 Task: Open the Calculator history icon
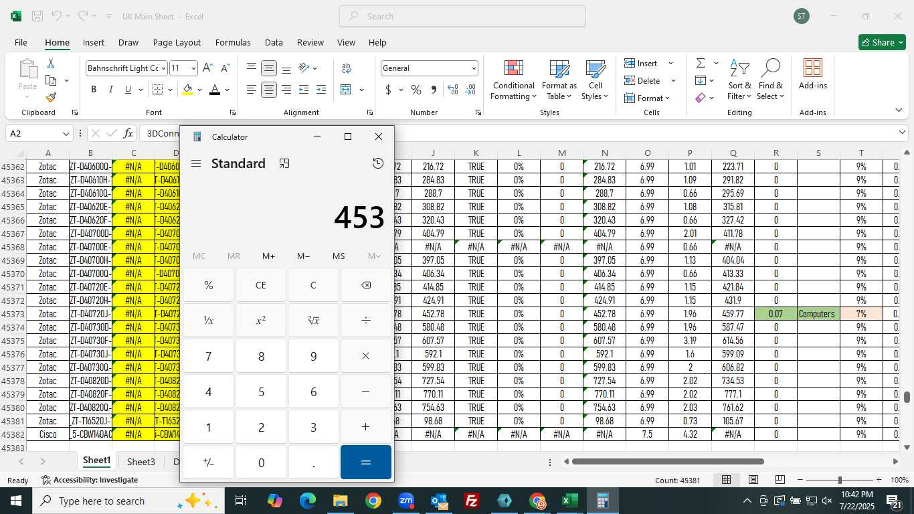pos(378,163)
